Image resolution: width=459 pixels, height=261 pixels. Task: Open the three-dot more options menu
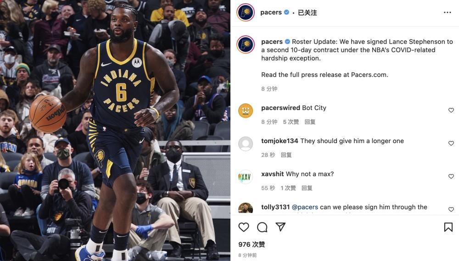[x=447, y=12]
